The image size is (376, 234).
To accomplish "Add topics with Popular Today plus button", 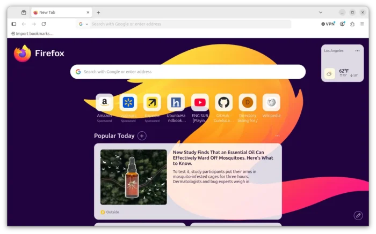I will [142, 136].
